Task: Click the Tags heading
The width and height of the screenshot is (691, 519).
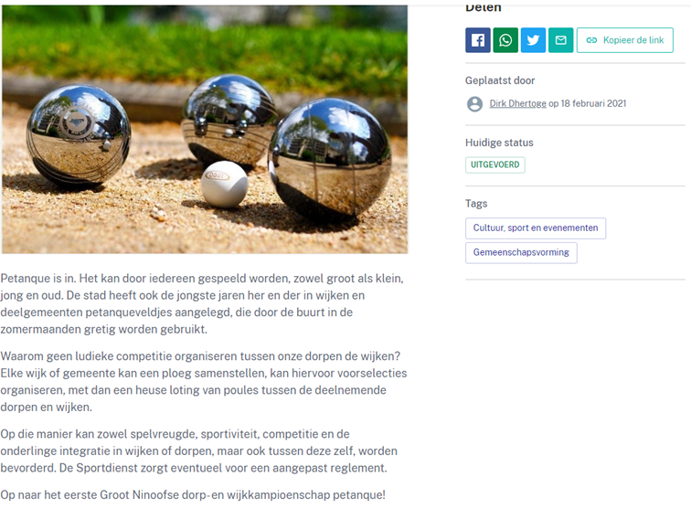Action: coord(476,204)
